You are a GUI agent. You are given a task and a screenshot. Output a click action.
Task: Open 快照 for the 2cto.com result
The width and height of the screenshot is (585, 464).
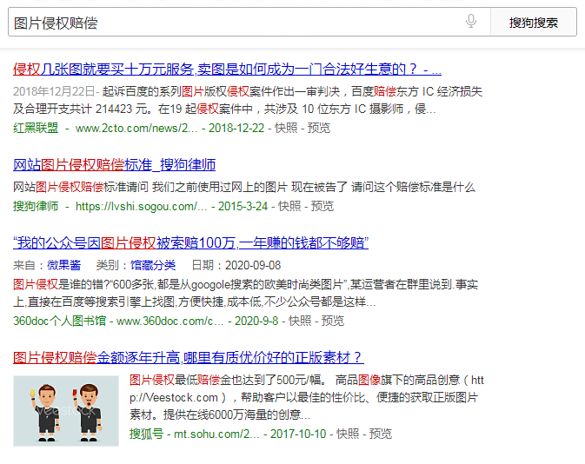point(286,128)
